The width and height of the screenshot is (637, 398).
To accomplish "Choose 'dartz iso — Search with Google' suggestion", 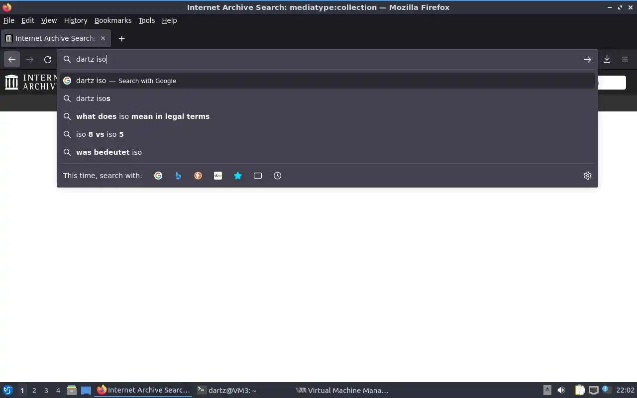I will [x=327, y=81].
